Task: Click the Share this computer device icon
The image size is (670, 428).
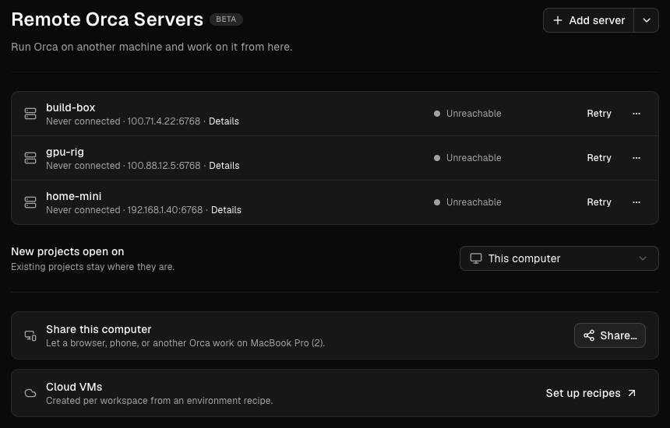Action: click(x=30, y=336)
